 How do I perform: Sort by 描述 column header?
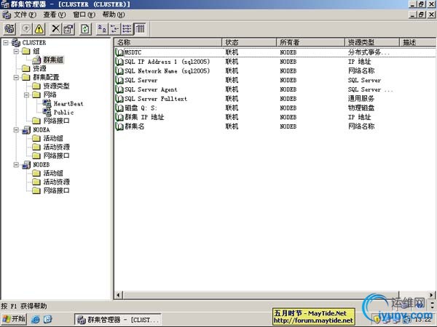point(418,42)
